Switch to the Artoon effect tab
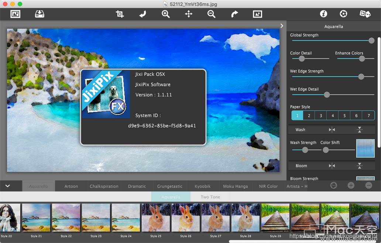The width and height of the screenshot is (381, 243). point(71,186)
